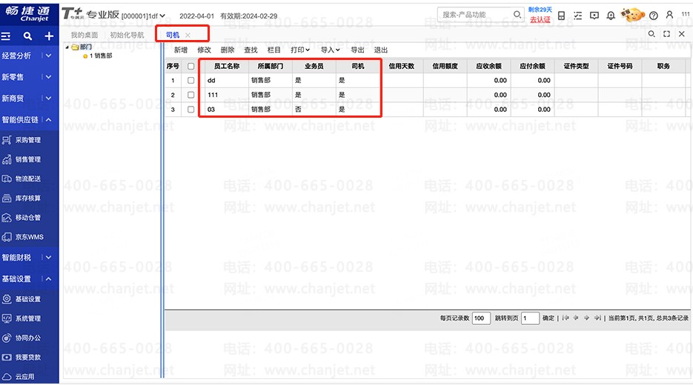
Task: Open 京东WMS module
Action: click(x=22, y=237)
